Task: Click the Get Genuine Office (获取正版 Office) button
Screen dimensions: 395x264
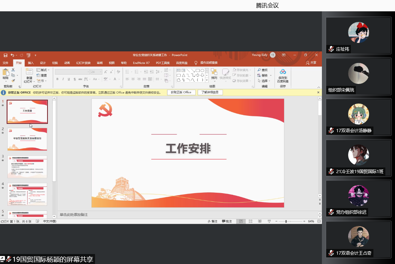Action: click(x=181, y=92)
